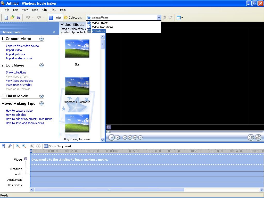Click the preview Forward button
The width and height of the screenshot is (264, 198).
click(x=141, y=138)
